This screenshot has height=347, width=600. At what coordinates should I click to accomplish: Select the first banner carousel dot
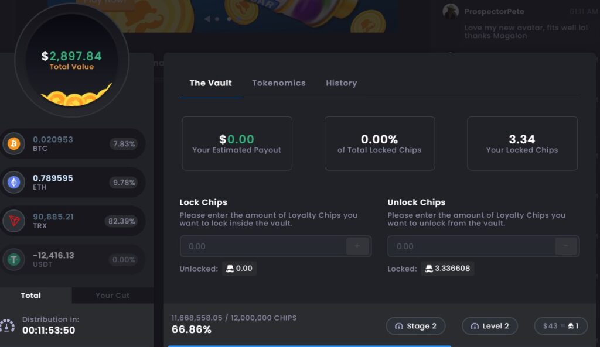[217, 19]
